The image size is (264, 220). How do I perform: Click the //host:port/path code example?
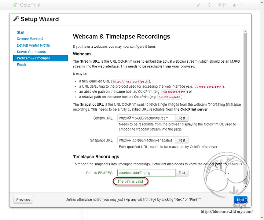pyautogui.click(x=208, y=87)
